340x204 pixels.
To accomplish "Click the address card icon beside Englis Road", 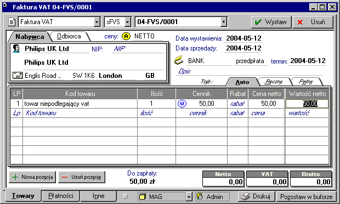I will 18,76.
